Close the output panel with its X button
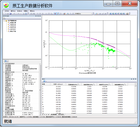Screen dimensions: 140x127 [135, 79]
